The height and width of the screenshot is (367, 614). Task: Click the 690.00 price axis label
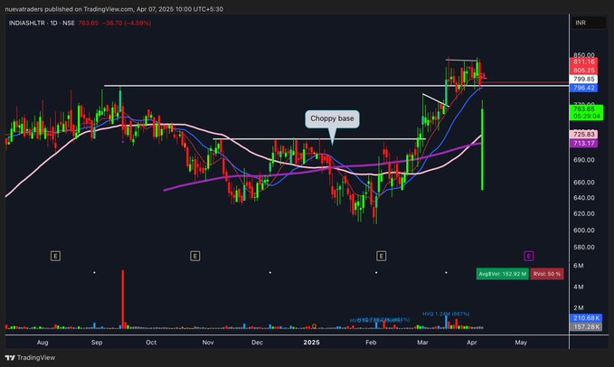(x=584, y=160)
